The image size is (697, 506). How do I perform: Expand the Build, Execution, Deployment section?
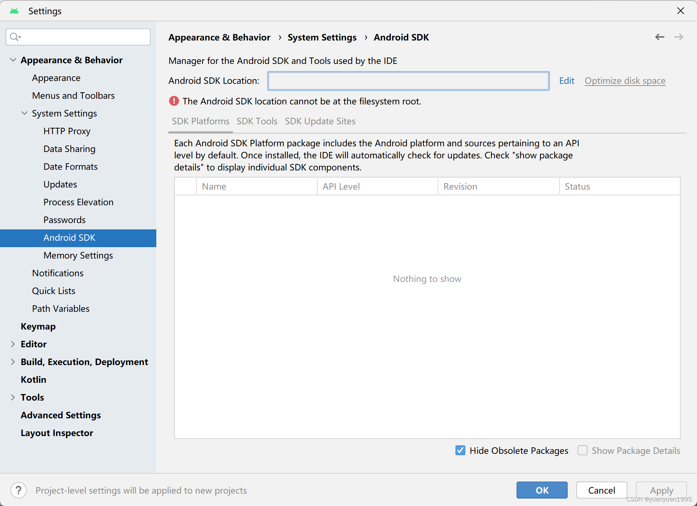click(x=12, y=361)
